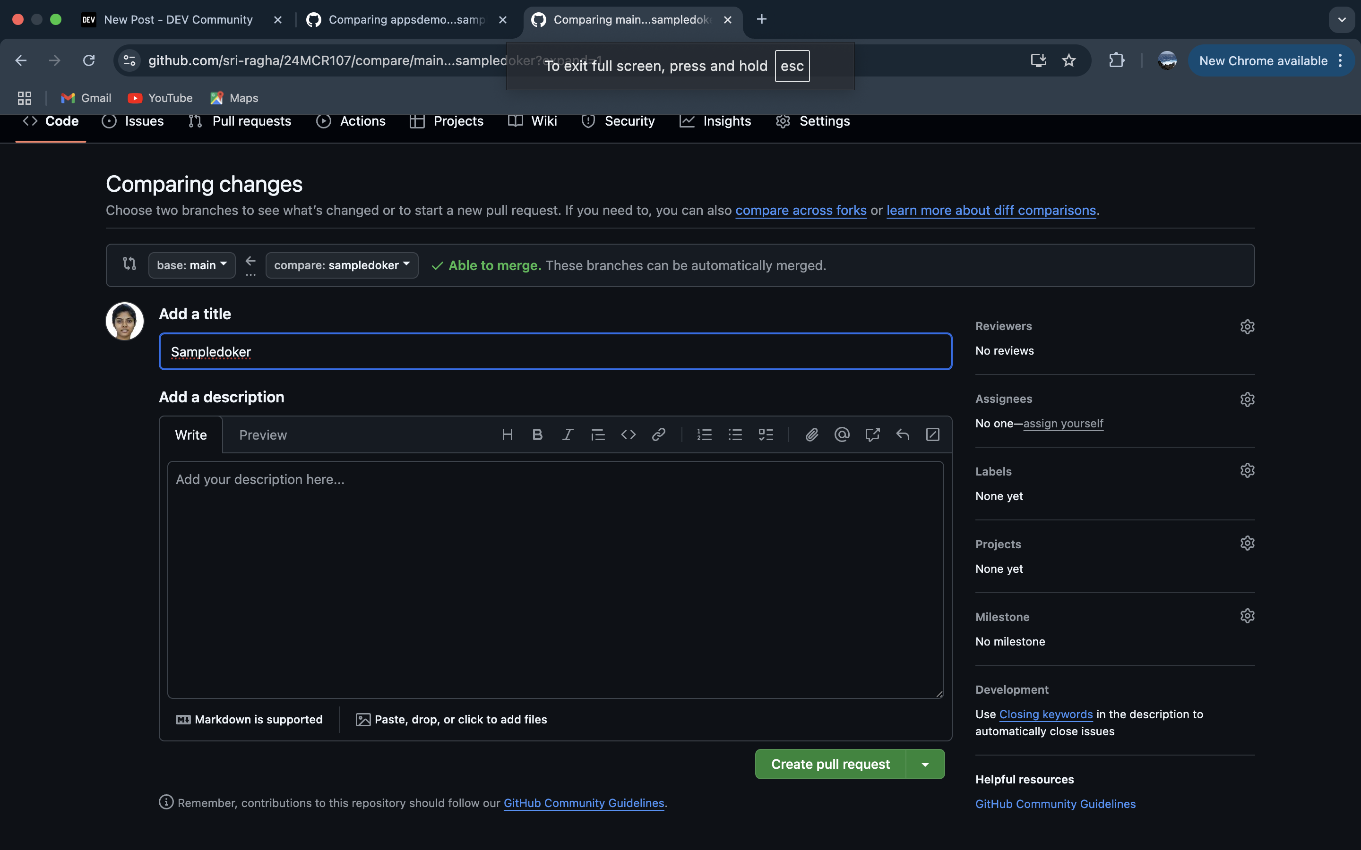Click the user avatar beside Add a title
The image size is (1361, 850).
pyautogui.click(x=124, y=321)
